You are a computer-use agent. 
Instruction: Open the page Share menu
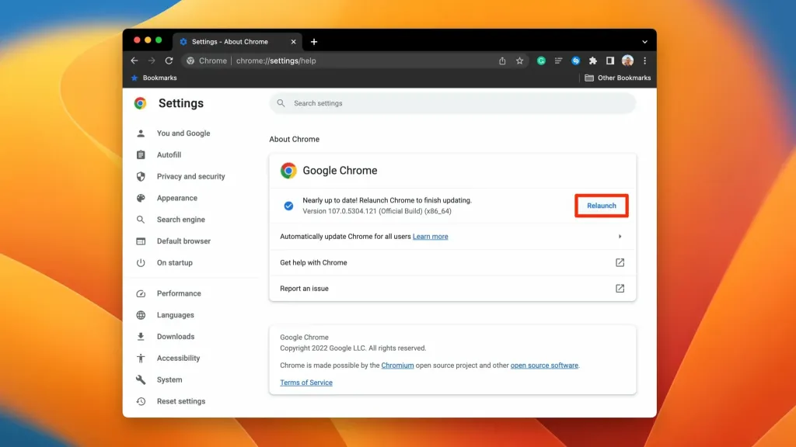pyautogui.click(x=501, y=60)
